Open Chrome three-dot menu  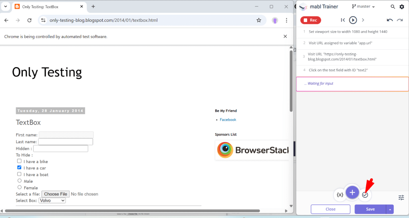coord(286,20)
